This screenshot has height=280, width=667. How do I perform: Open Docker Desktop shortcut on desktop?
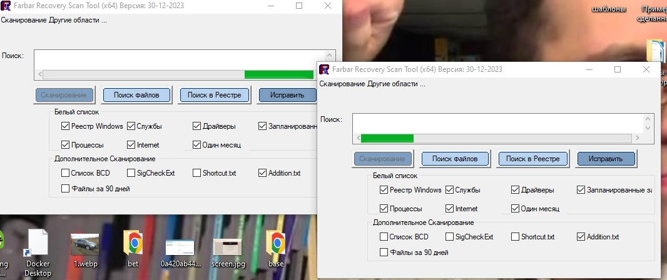coord(38,252)
